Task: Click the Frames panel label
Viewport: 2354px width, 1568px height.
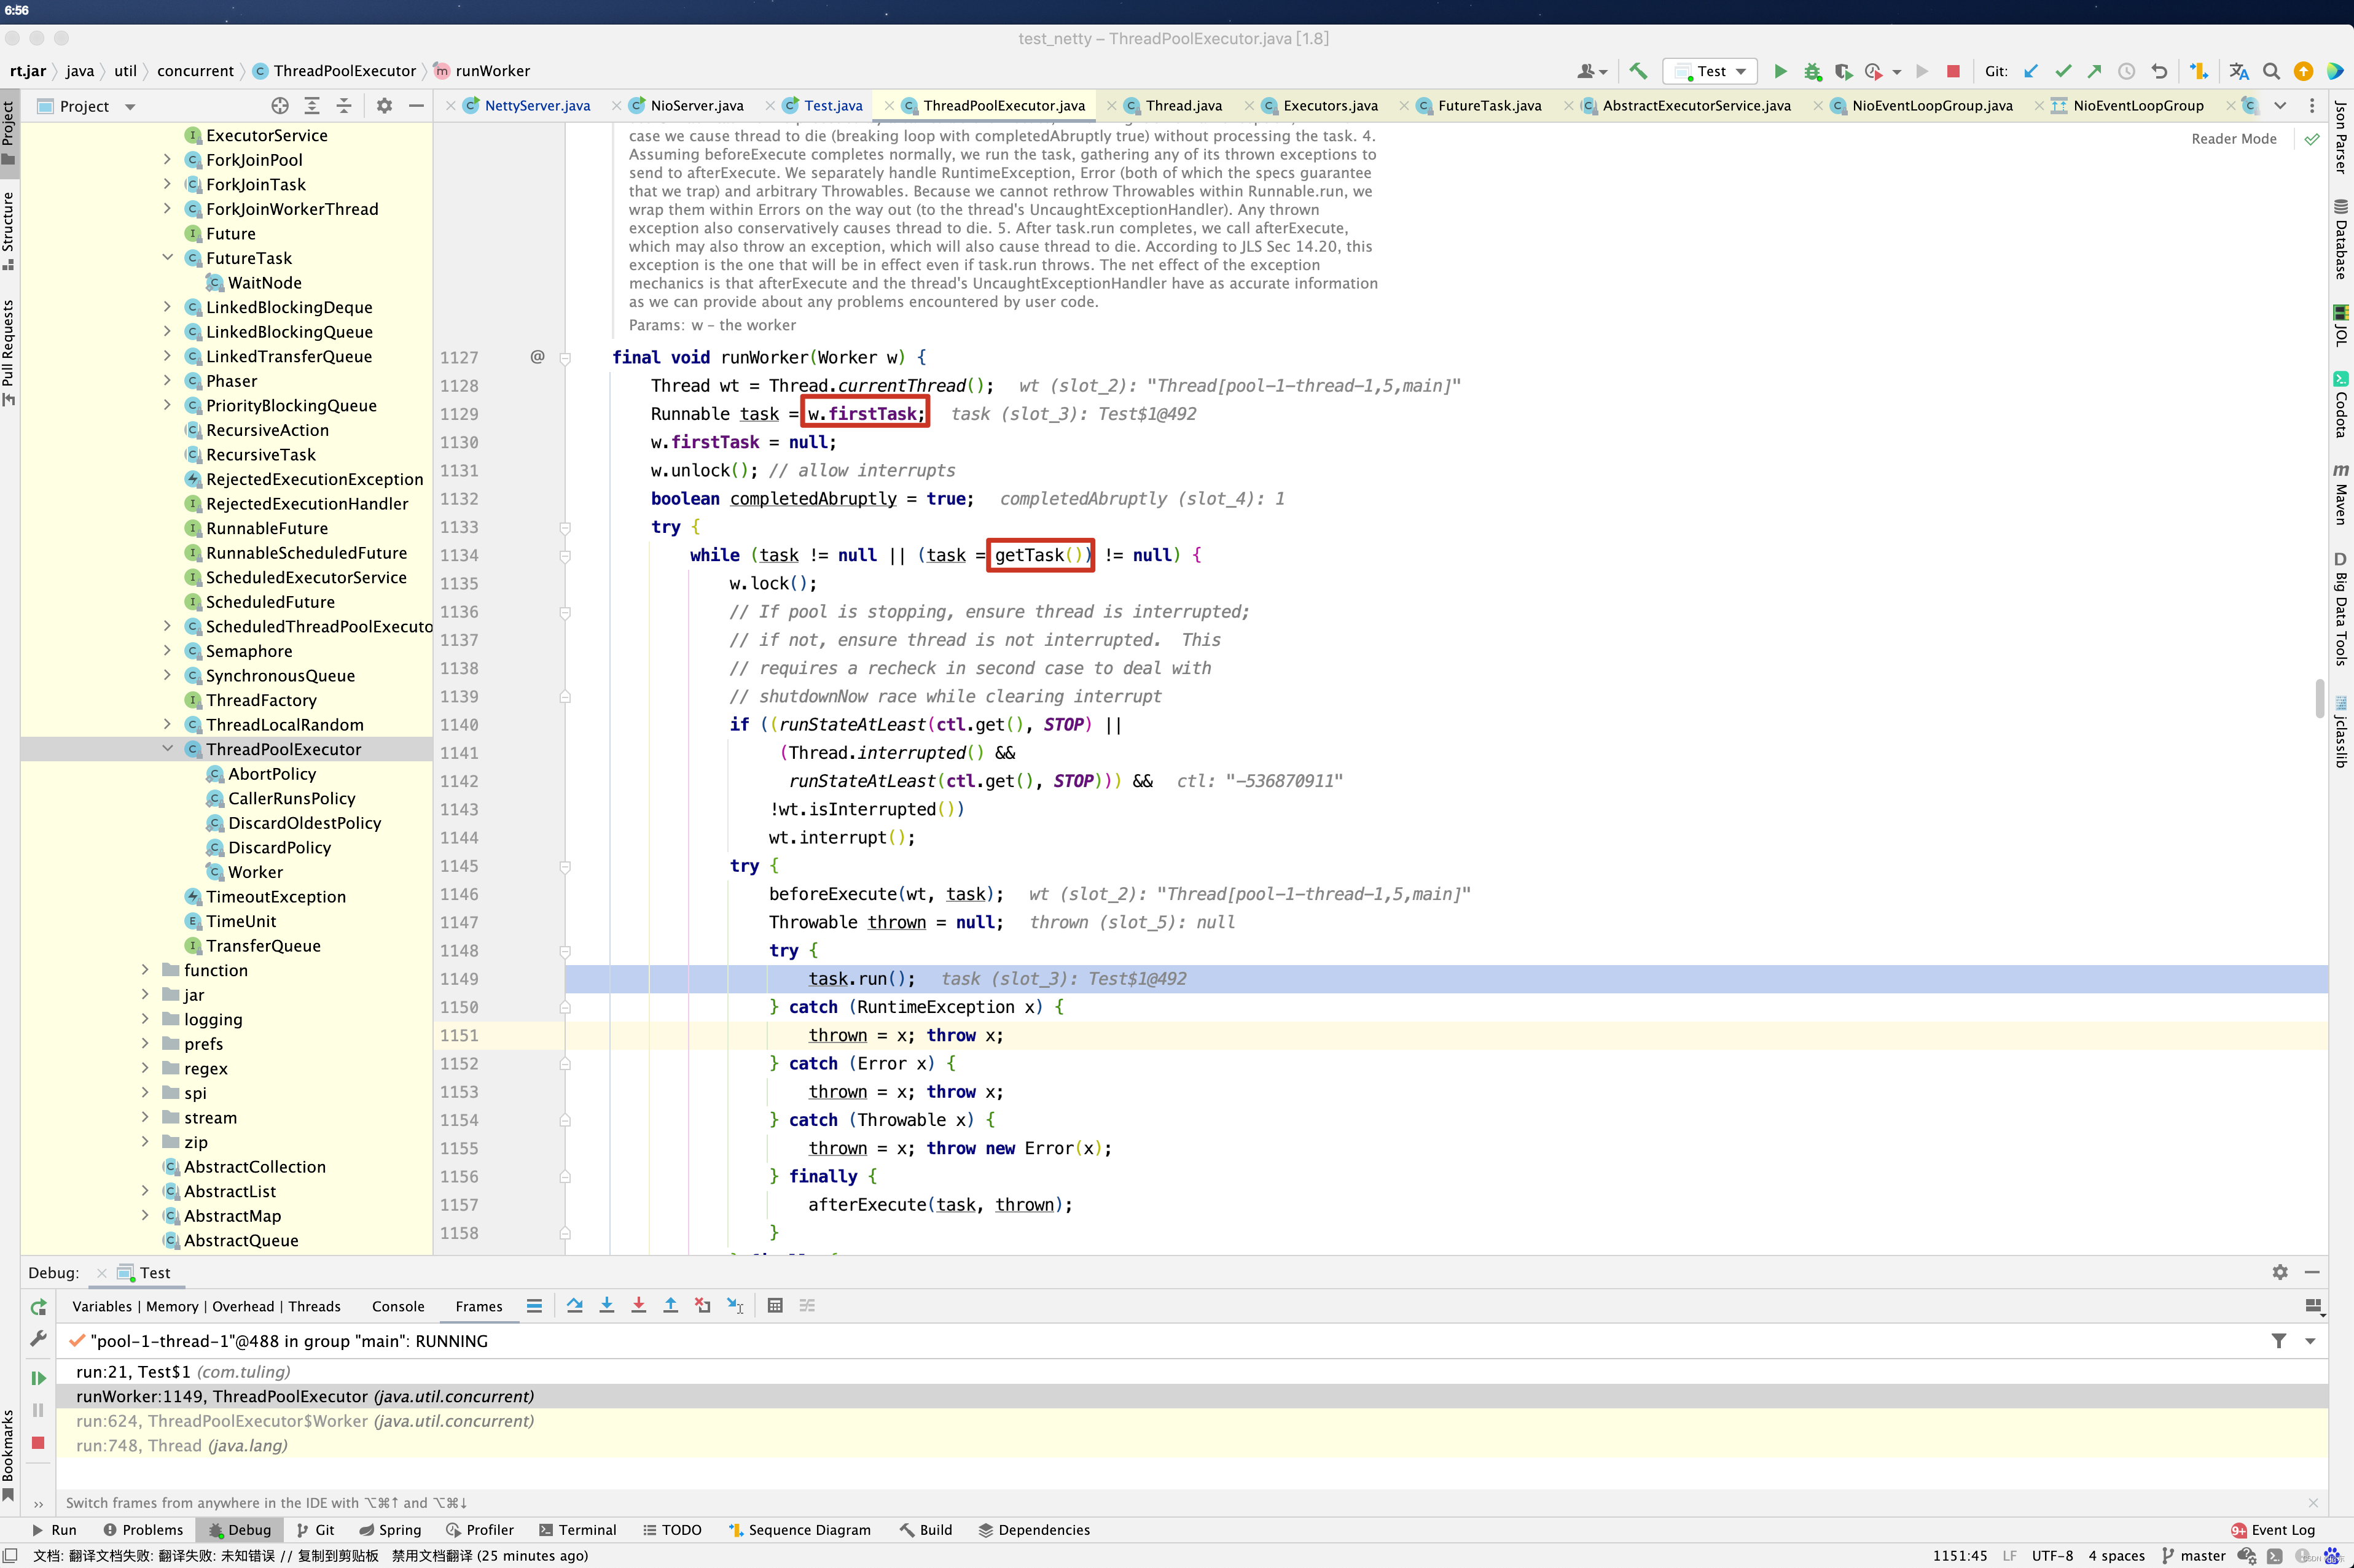Action: [x=480, y=1305]
